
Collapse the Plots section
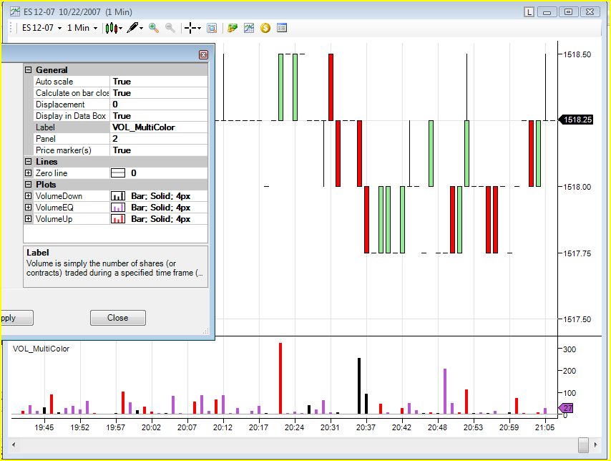28,185
